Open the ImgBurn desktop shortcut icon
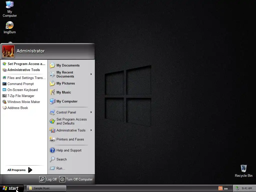The width and height of the screenshot is (256, 192). click(10, 25)
